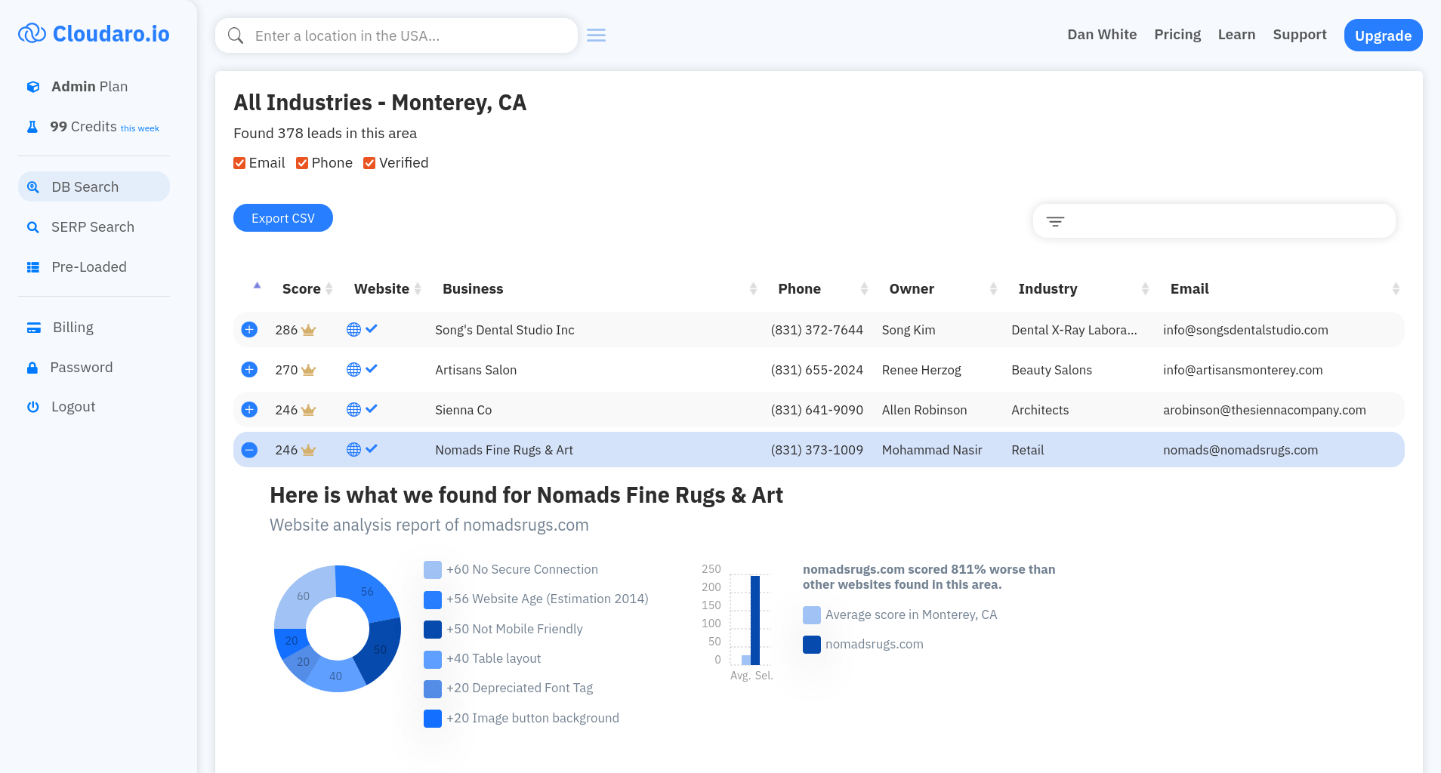Open website globe for Artisans Salon
The image size is (1441, 773).
click(353, 369)
